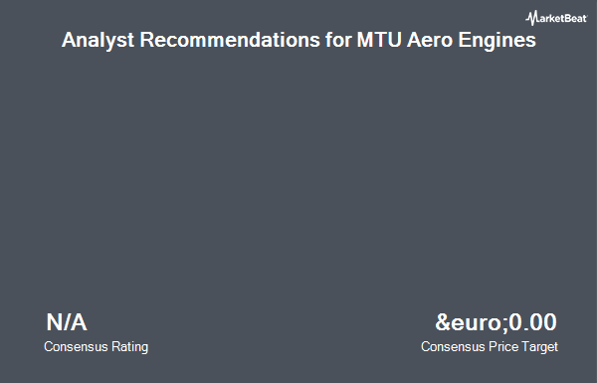Click the 0.00 digits of price target
The image size is (597, 383).
532,322
